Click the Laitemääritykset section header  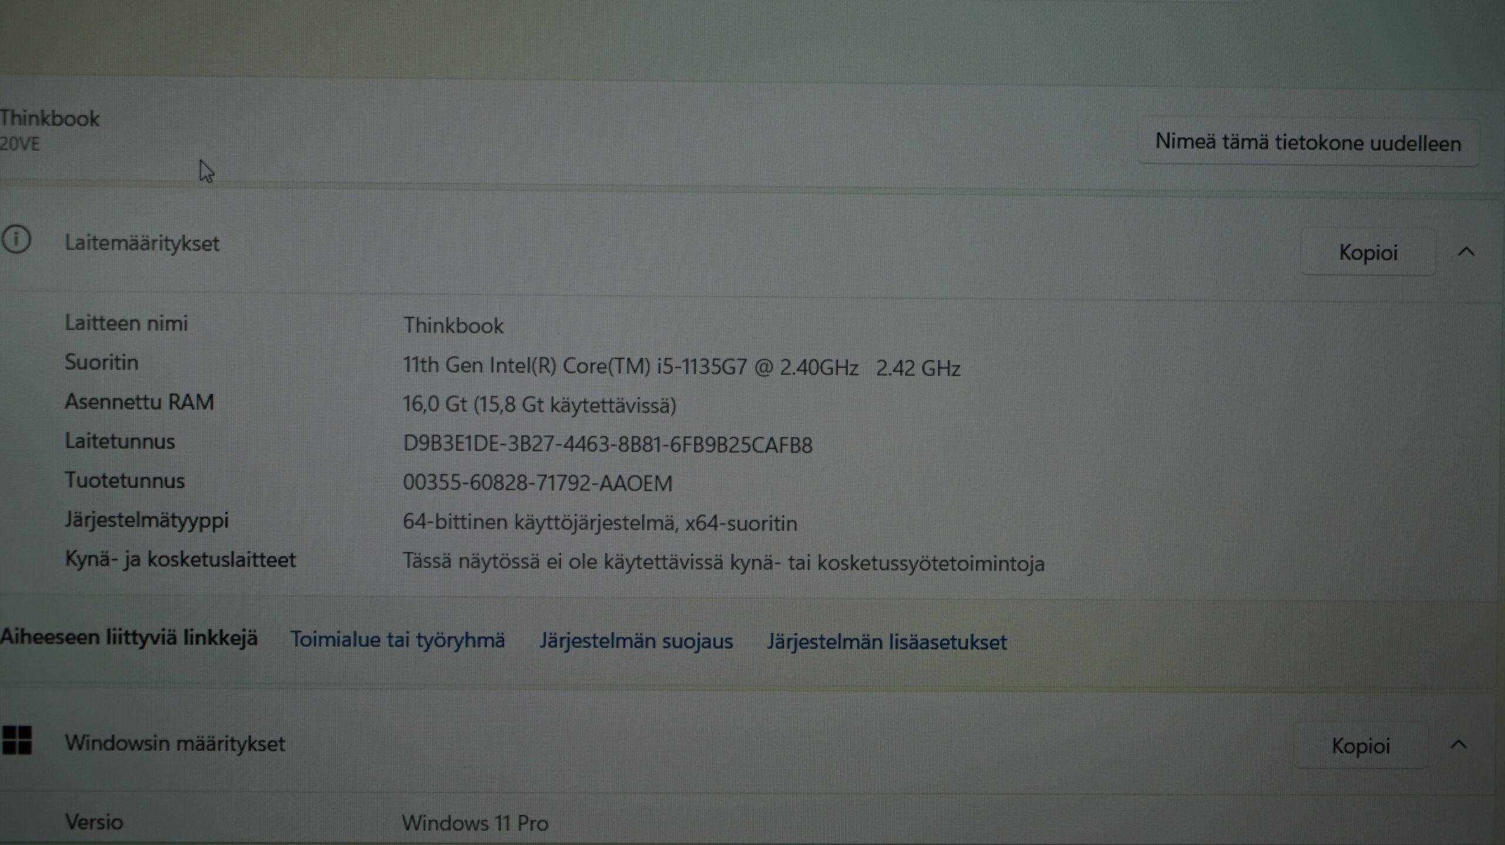click(142, 243)
